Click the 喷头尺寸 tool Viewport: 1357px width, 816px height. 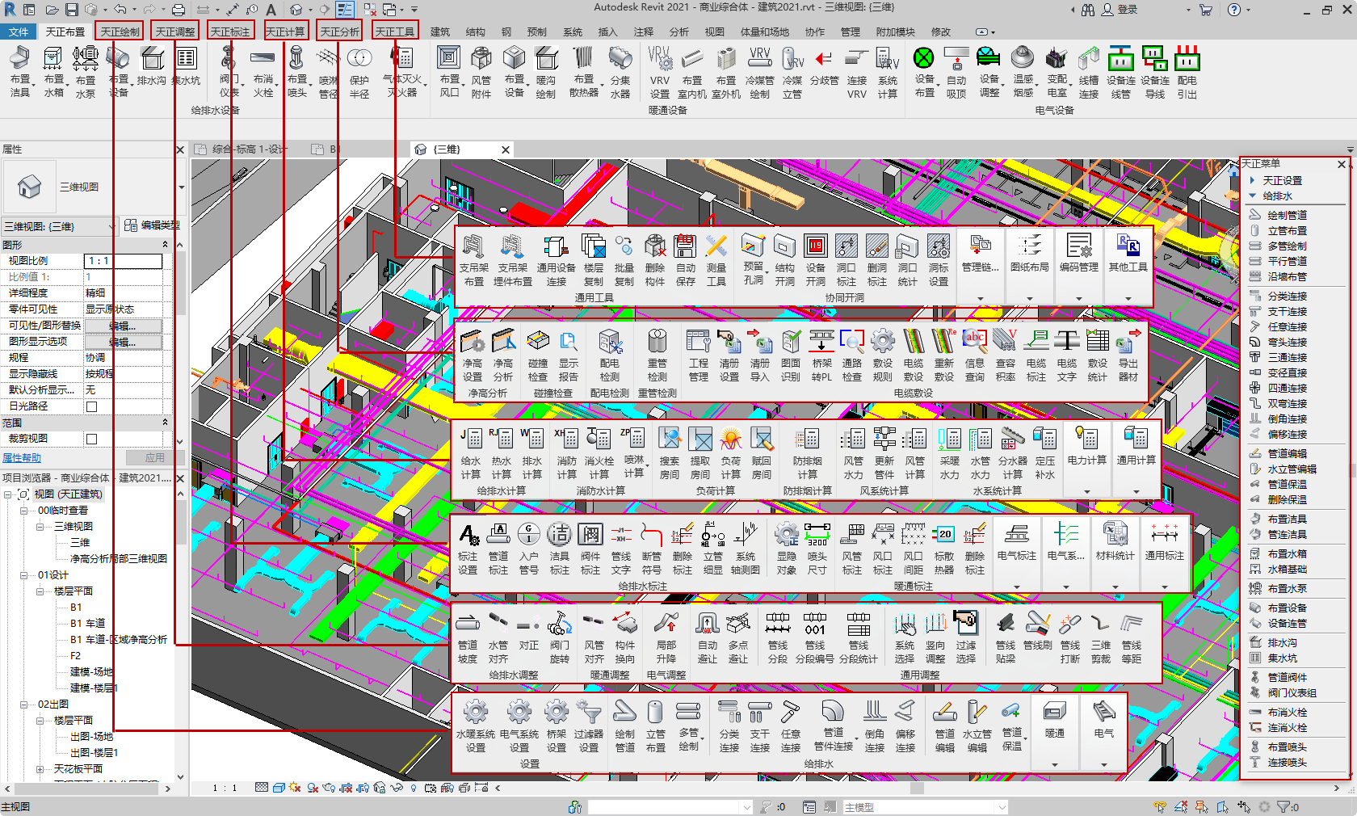point(817,549)
